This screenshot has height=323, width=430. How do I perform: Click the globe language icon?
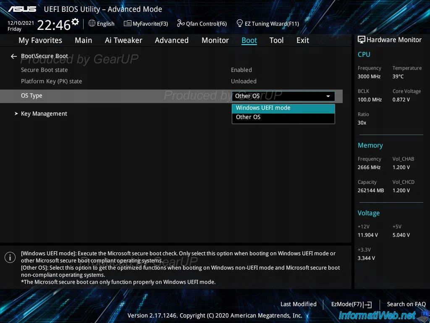pos(92,24)
